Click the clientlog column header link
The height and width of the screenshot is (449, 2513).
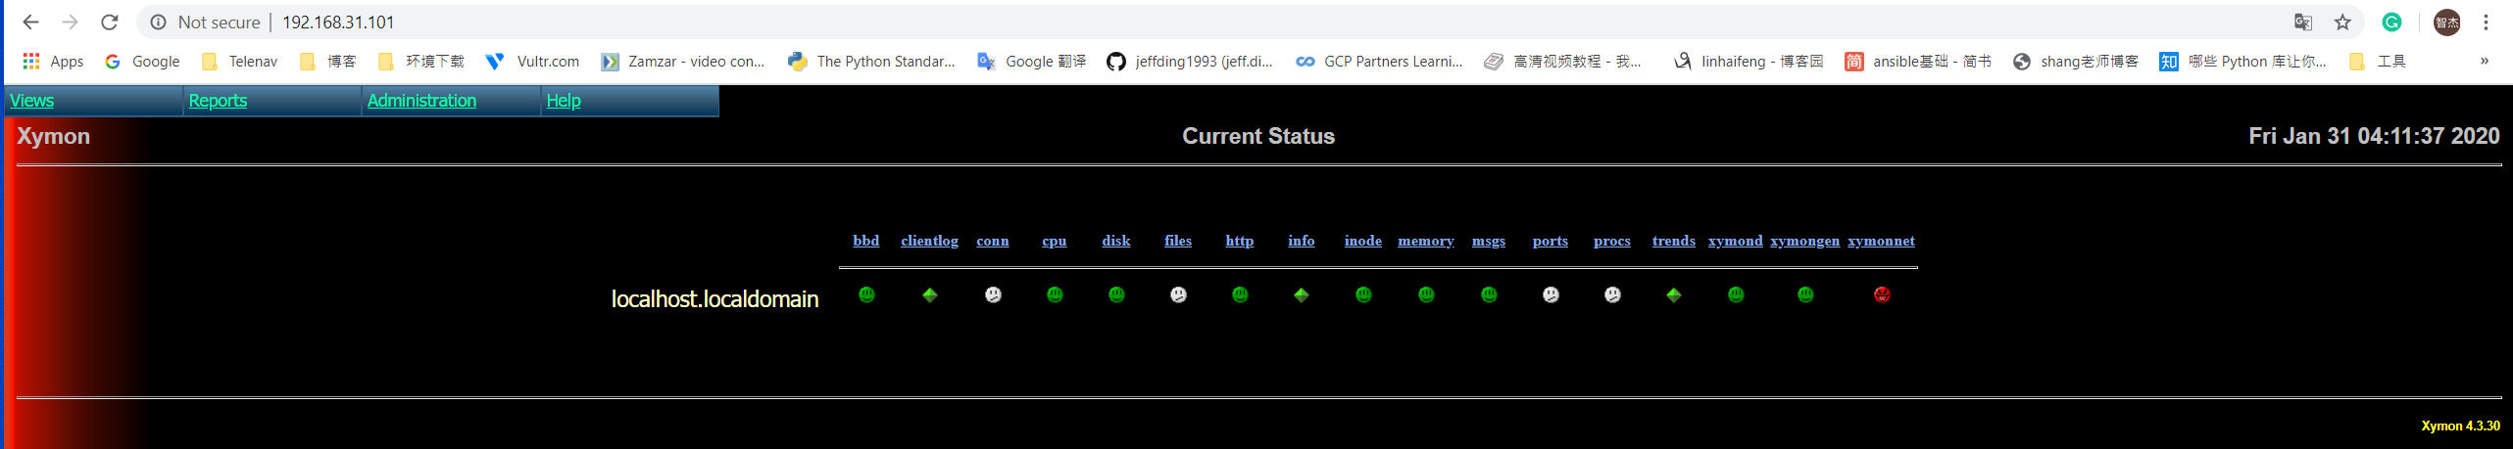[930, 241]
